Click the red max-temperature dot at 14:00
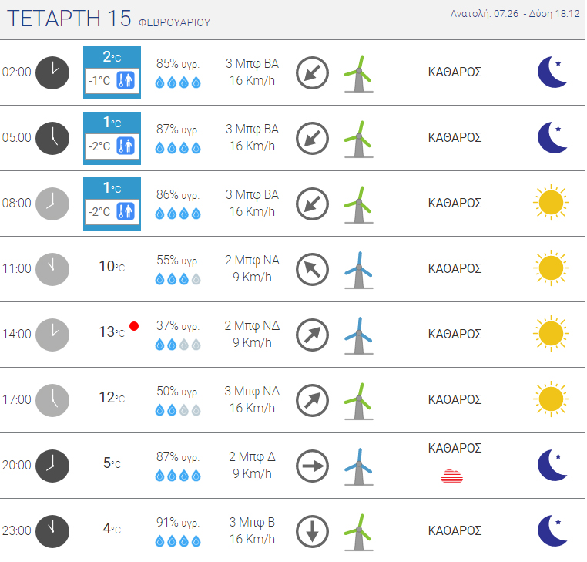Image resolution: width=587 pixels, height=562 pixels. click(x=134, y=326)
